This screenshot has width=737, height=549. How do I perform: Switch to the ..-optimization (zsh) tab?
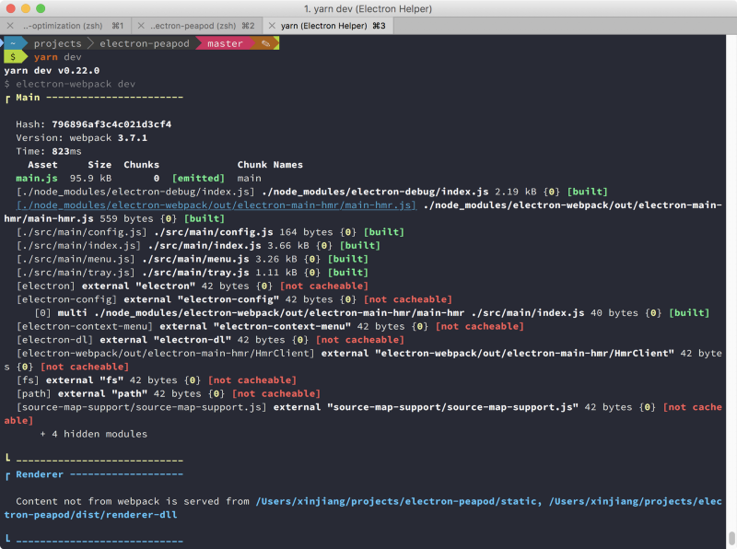[x=66, y=26]
